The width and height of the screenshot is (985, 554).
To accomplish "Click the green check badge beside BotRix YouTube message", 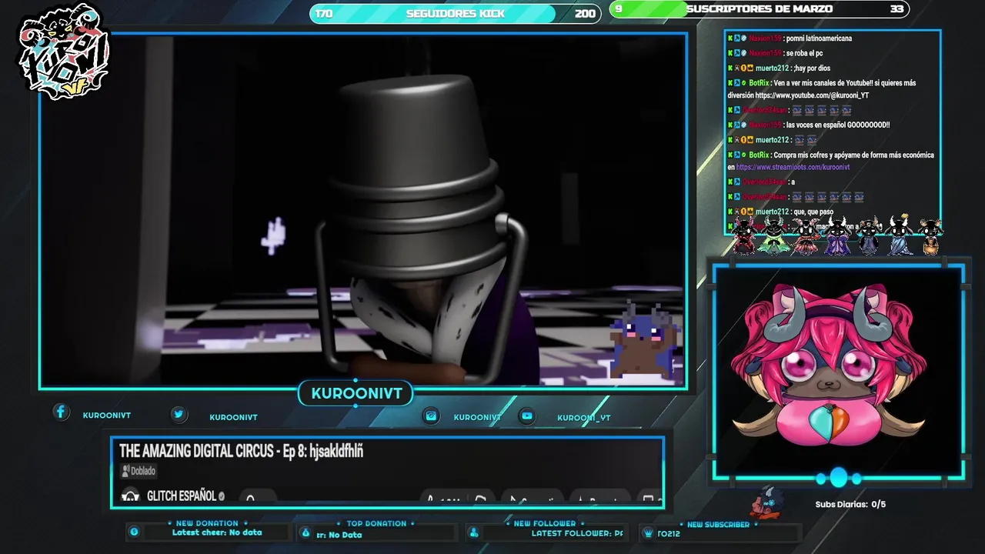I will [x=743, y=83].
